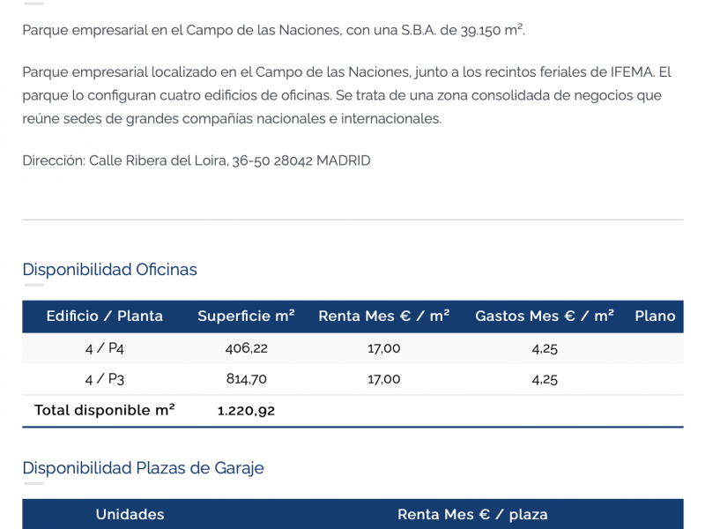Click the Unidades garage table header
Screen dimensions: 705x529
[130, 515]
